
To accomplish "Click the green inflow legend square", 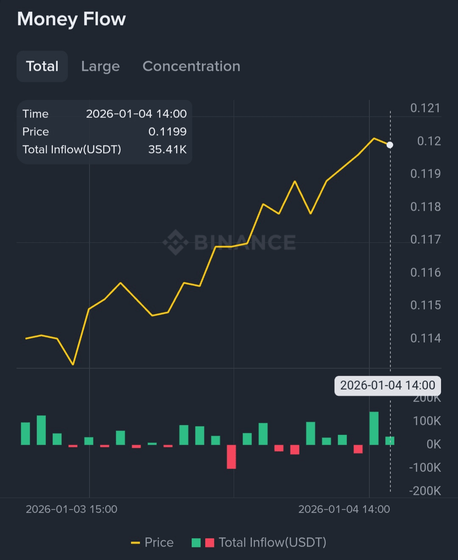I will 196,543.
